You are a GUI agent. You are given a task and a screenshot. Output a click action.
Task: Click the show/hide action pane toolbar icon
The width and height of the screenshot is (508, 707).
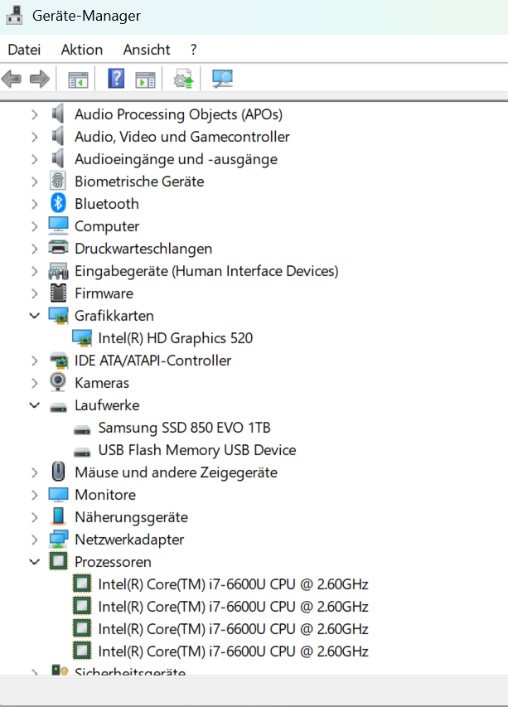[145, 80]
